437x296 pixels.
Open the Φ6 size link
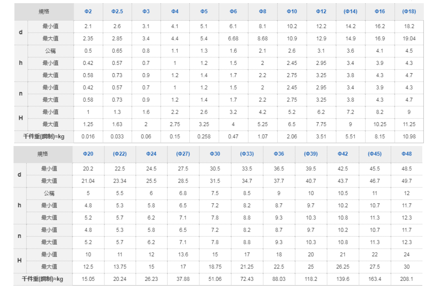pos(233,12)
